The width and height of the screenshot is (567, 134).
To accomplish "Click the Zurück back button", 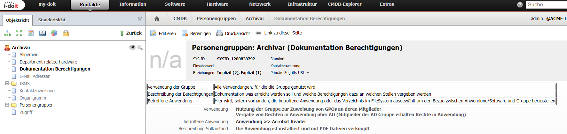I will click(131, 33).
